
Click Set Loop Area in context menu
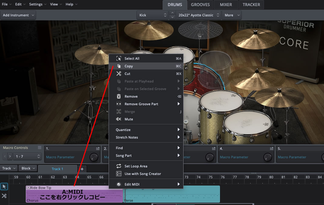coord(136,166)
